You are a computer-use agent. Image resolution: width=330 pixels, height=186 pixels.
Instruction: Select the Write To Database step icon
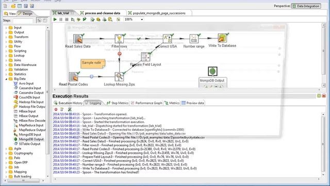tap(222, 38)
